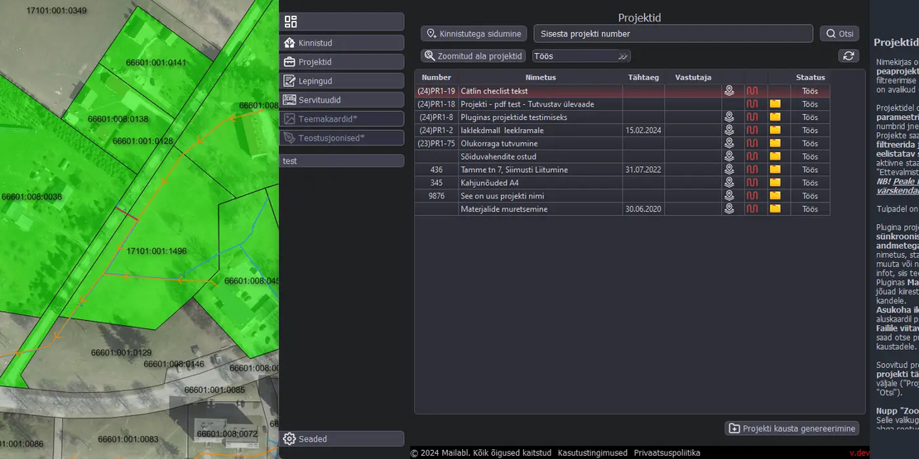The image size is (919, 459).
Task: Open folder icon for Projekti - pdf test
Action: [776, 103]
